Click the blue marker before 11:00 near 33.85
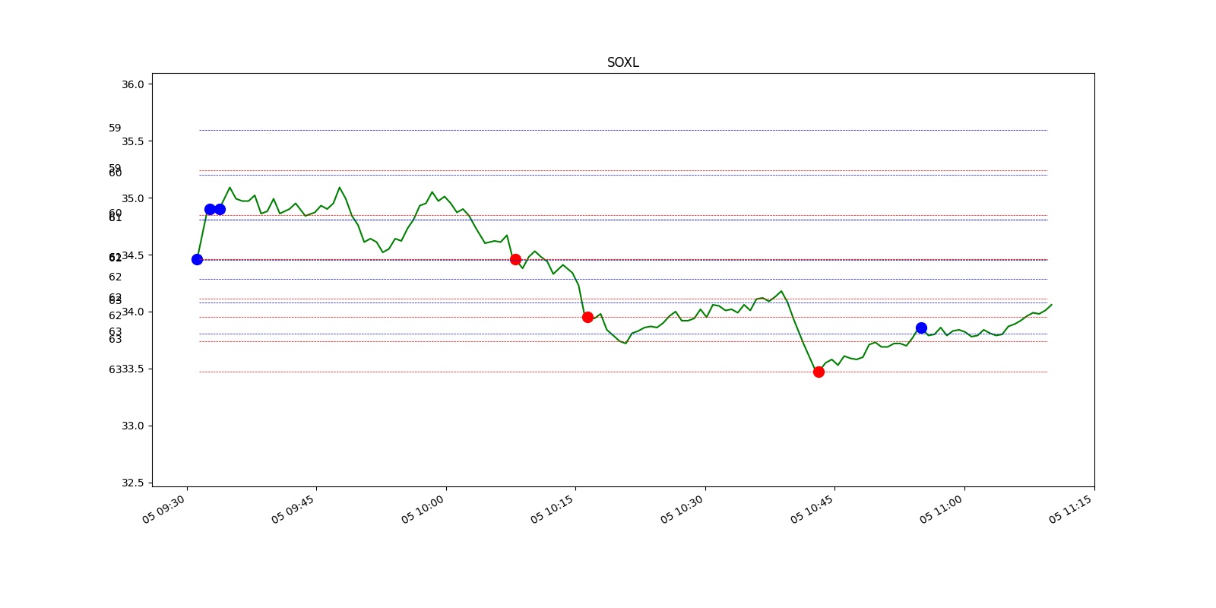The width and height of the screenshot is (1216, 608). point(921,328)
